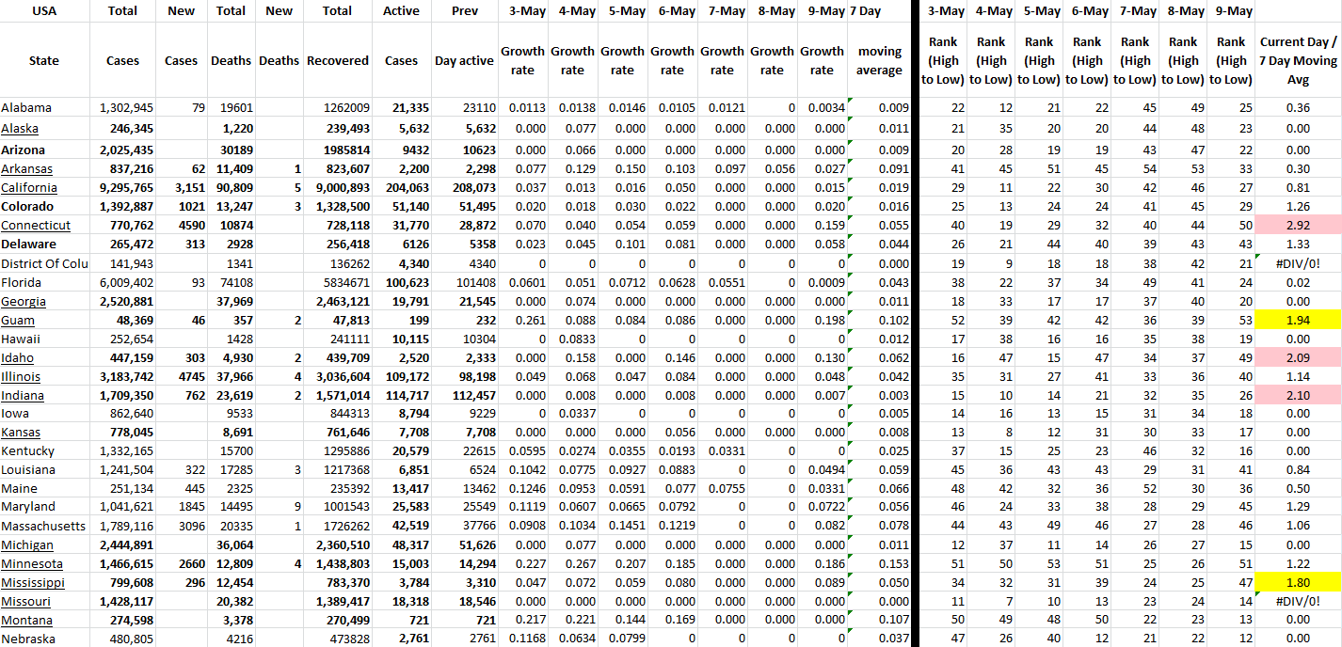
Task: Open the Connecticut state link
Action: point(36,225)
